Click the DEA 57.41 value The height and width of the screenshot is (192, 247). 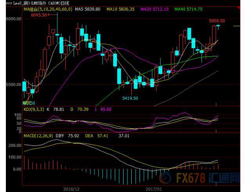coord(97,136)
